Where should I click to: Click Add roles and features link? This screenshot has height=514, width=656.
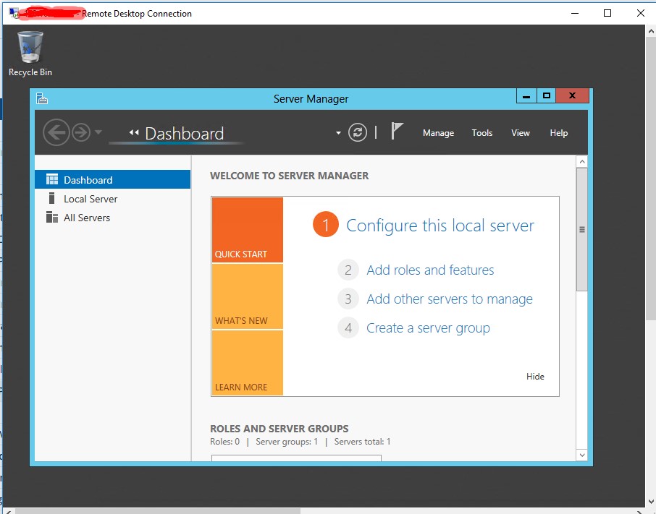coord(430,270)
